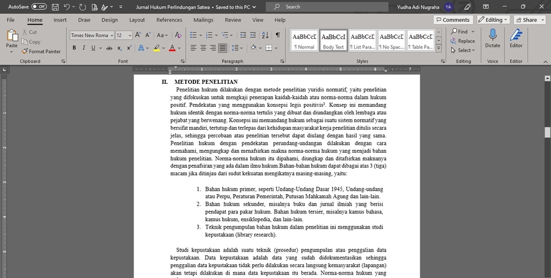Expand the Styles gallery more arrow
The height and width of the screenshot is (278, 551).
click(x=439, y=48)
